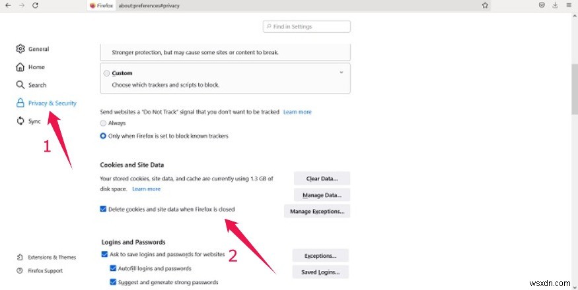Image resolution: width=578 pixels, height=290 pixels.
Task: Click the Cookies and Site Data heading
Action: (132, 165)
